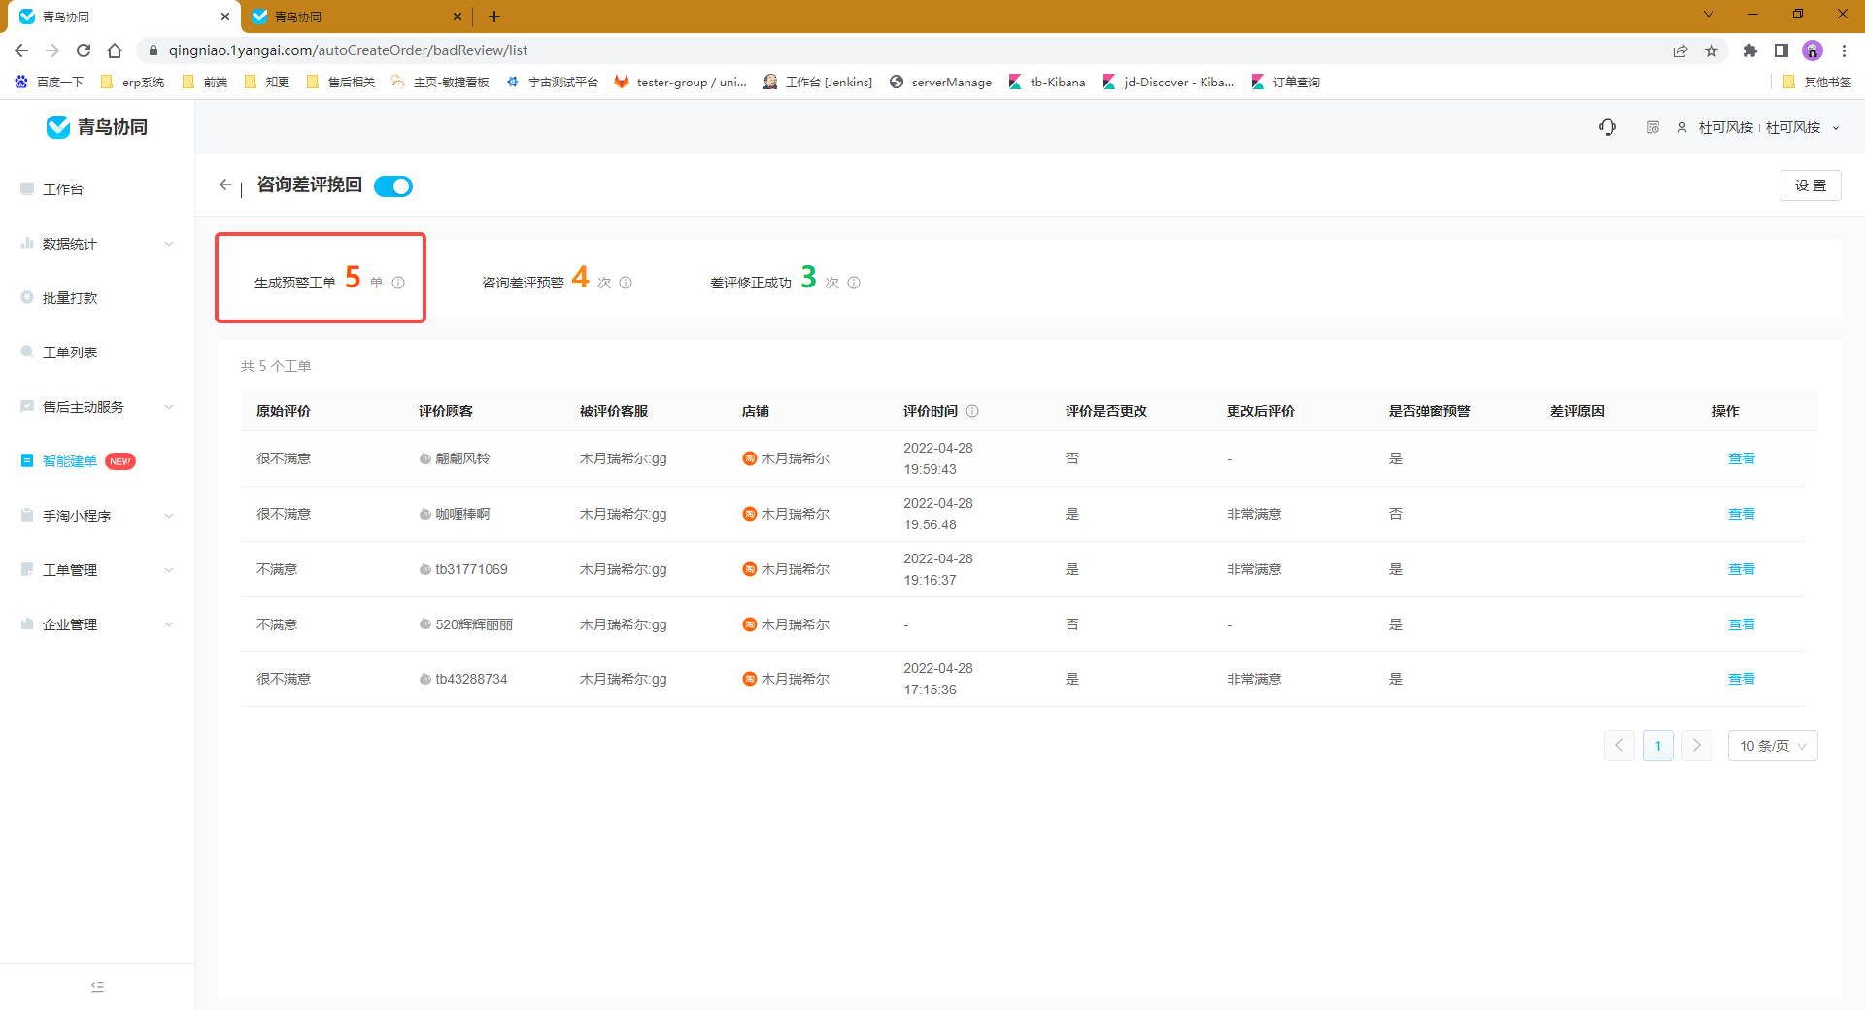The image size is (1865, 1010).
Task: Open the 设置 button
Action: tap(1810, 185)
